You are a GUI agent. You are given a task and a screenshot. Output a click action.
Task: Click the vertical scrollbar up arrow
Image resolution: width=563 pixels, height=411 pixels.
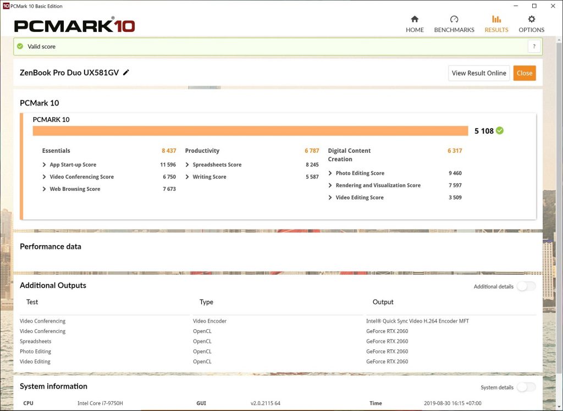[559, 39]
